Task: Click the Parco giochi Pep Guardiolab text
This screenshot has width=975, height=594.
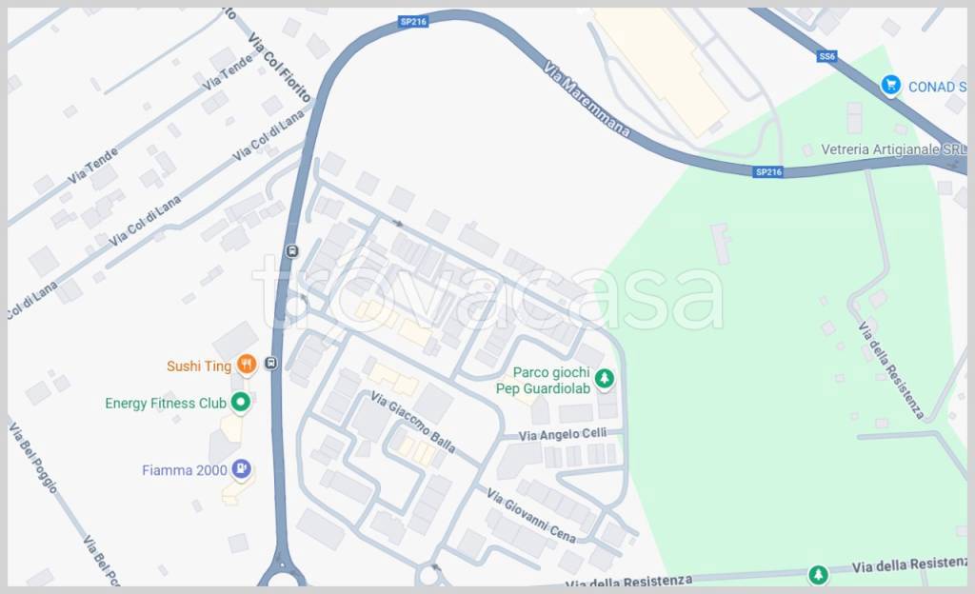Action: tap(543, 380)
